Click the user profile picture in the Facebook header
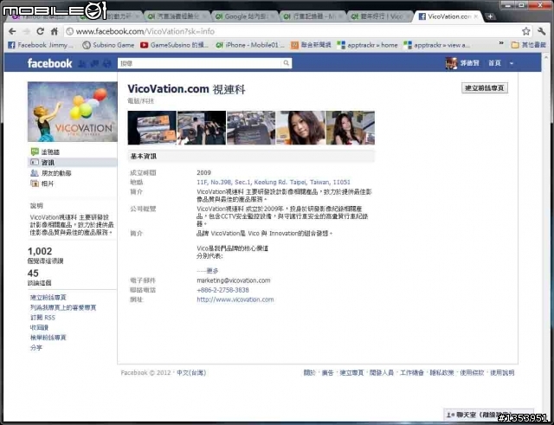The height and width of the screenshot is (425, 554). [x=451, y=63]
